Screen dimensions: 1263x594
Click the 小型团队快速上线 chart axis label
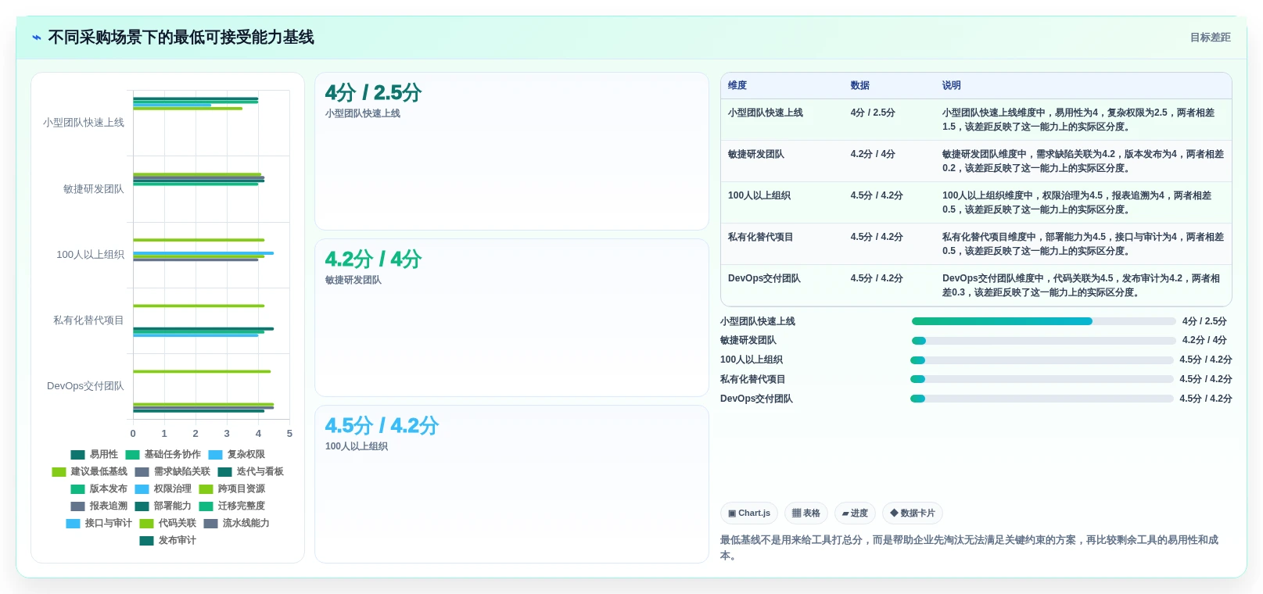click(84, 123)
